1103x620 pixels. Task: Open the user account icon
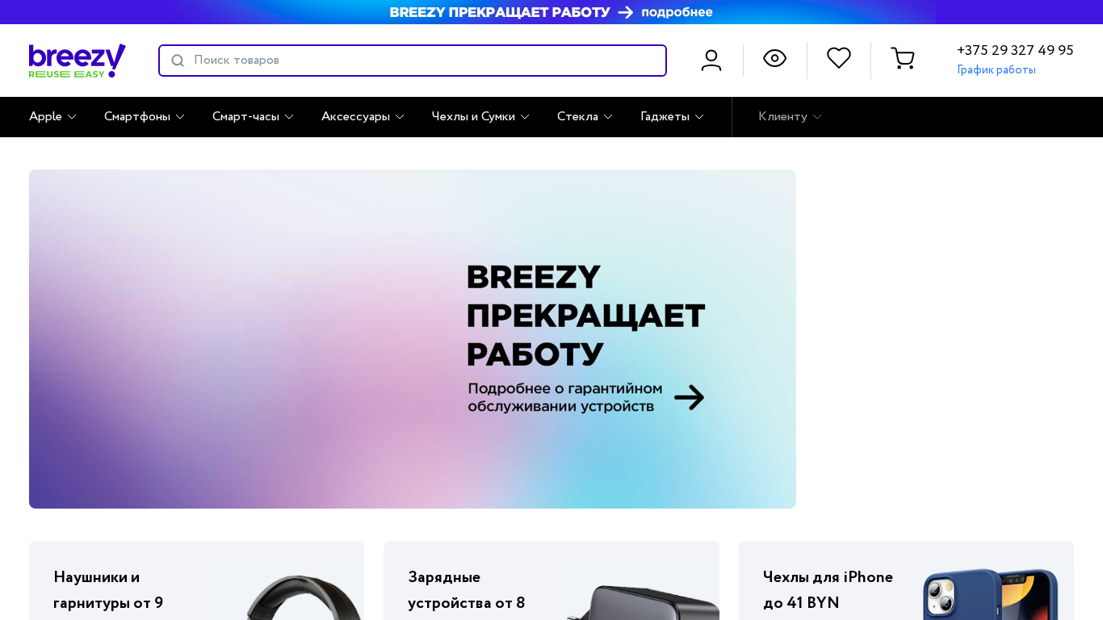pos(711,61)
